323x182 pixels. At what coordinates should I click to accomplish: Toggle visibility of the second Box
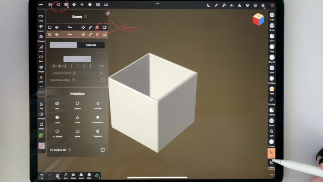coord(57,34)
